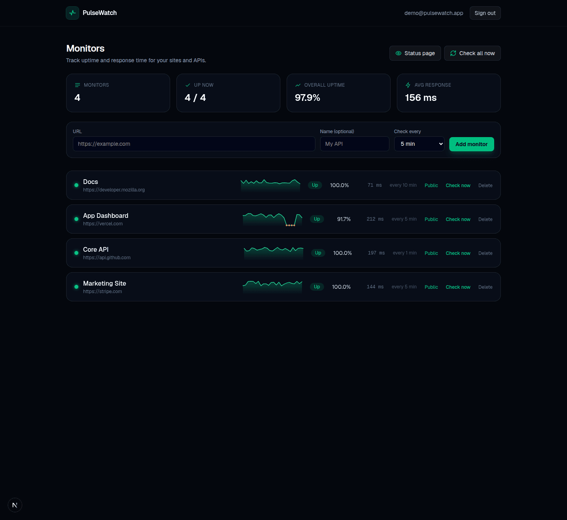Screen dimensions: 567x520
Task: Click the 212 ms response value
Action: coord(375,219)
